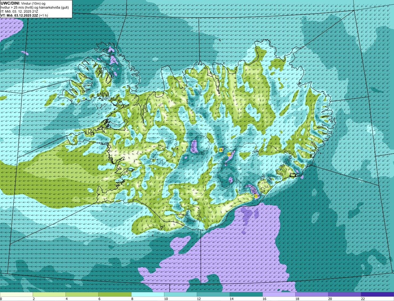394x301 pixels.
Task: Select the 20–22 m/s violet legend swatch
Action: pos(345,295)
